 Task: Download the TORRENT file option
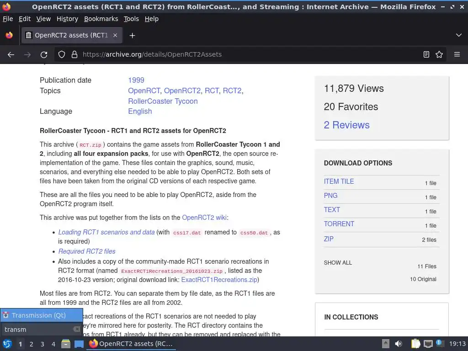[x=339, y=224]
